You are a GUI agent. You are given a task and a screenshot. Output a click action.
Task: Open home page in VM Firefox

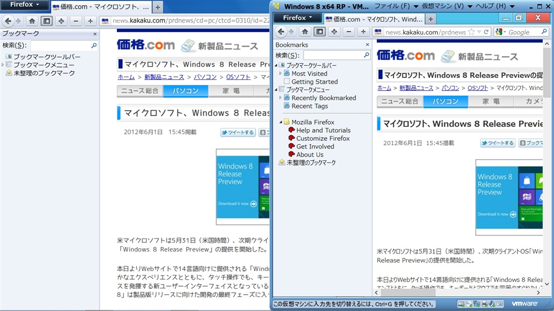305,32
